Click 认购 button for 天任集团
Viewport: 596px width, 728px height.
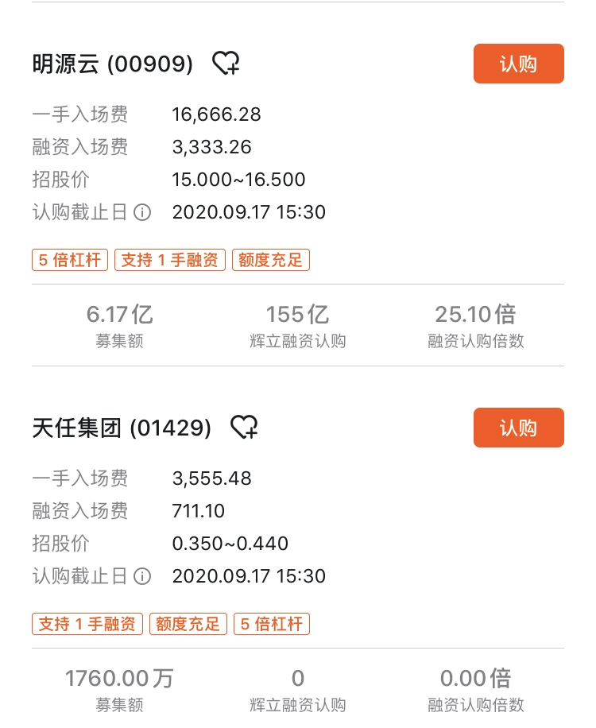click(x=518, y=428)
